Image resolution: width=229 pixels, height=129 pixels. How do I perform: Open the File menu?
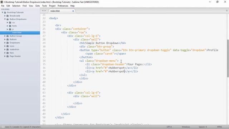pyautogui.click(x=3, y=6)
